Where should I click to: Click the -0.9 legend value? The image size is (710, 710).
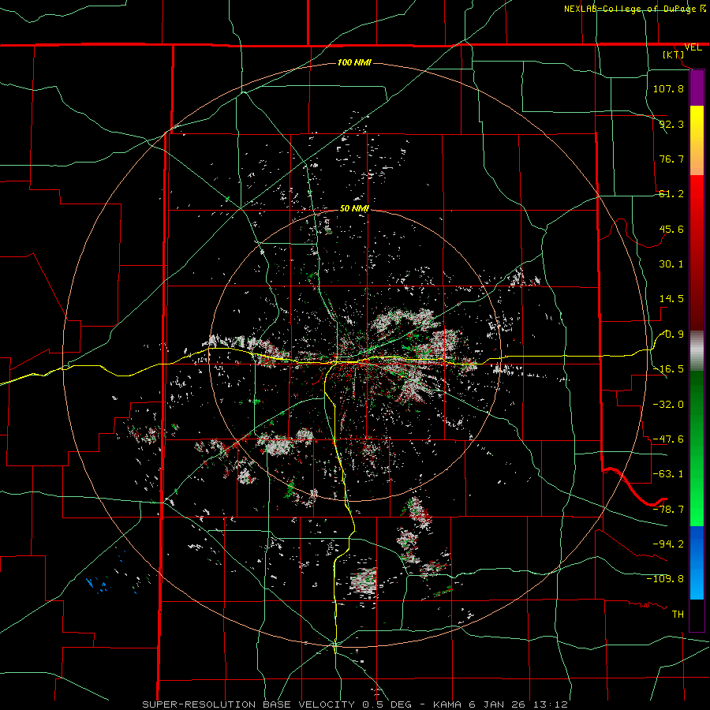click(672, 334)
